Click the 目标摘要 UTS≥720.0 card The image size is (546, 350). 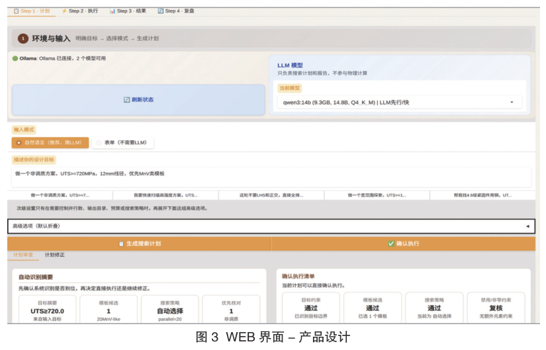click(x=48, y=309)
